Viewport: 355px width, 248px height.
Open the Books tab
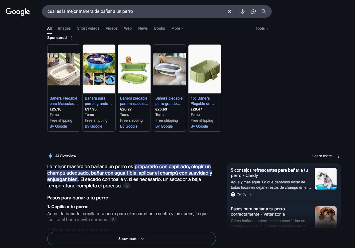[x=159, y=28]
